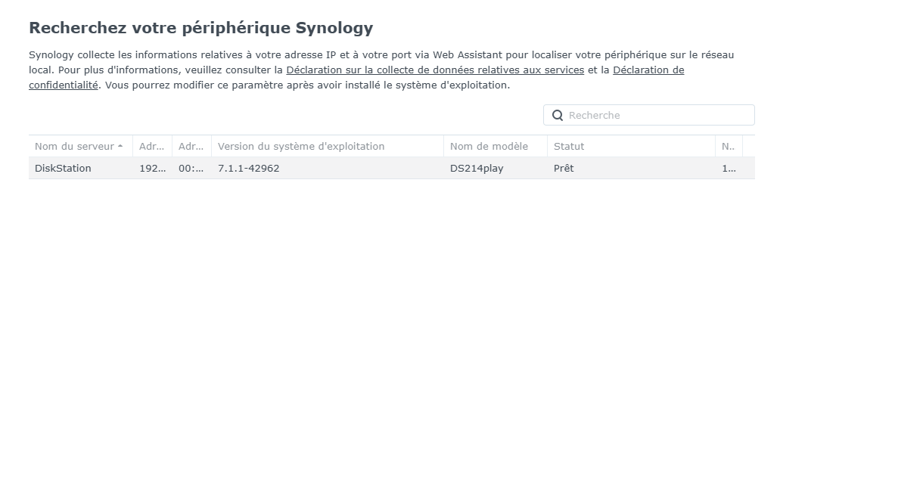Click the truncated 1... cell in last column
898x490 pixels.
729,169
